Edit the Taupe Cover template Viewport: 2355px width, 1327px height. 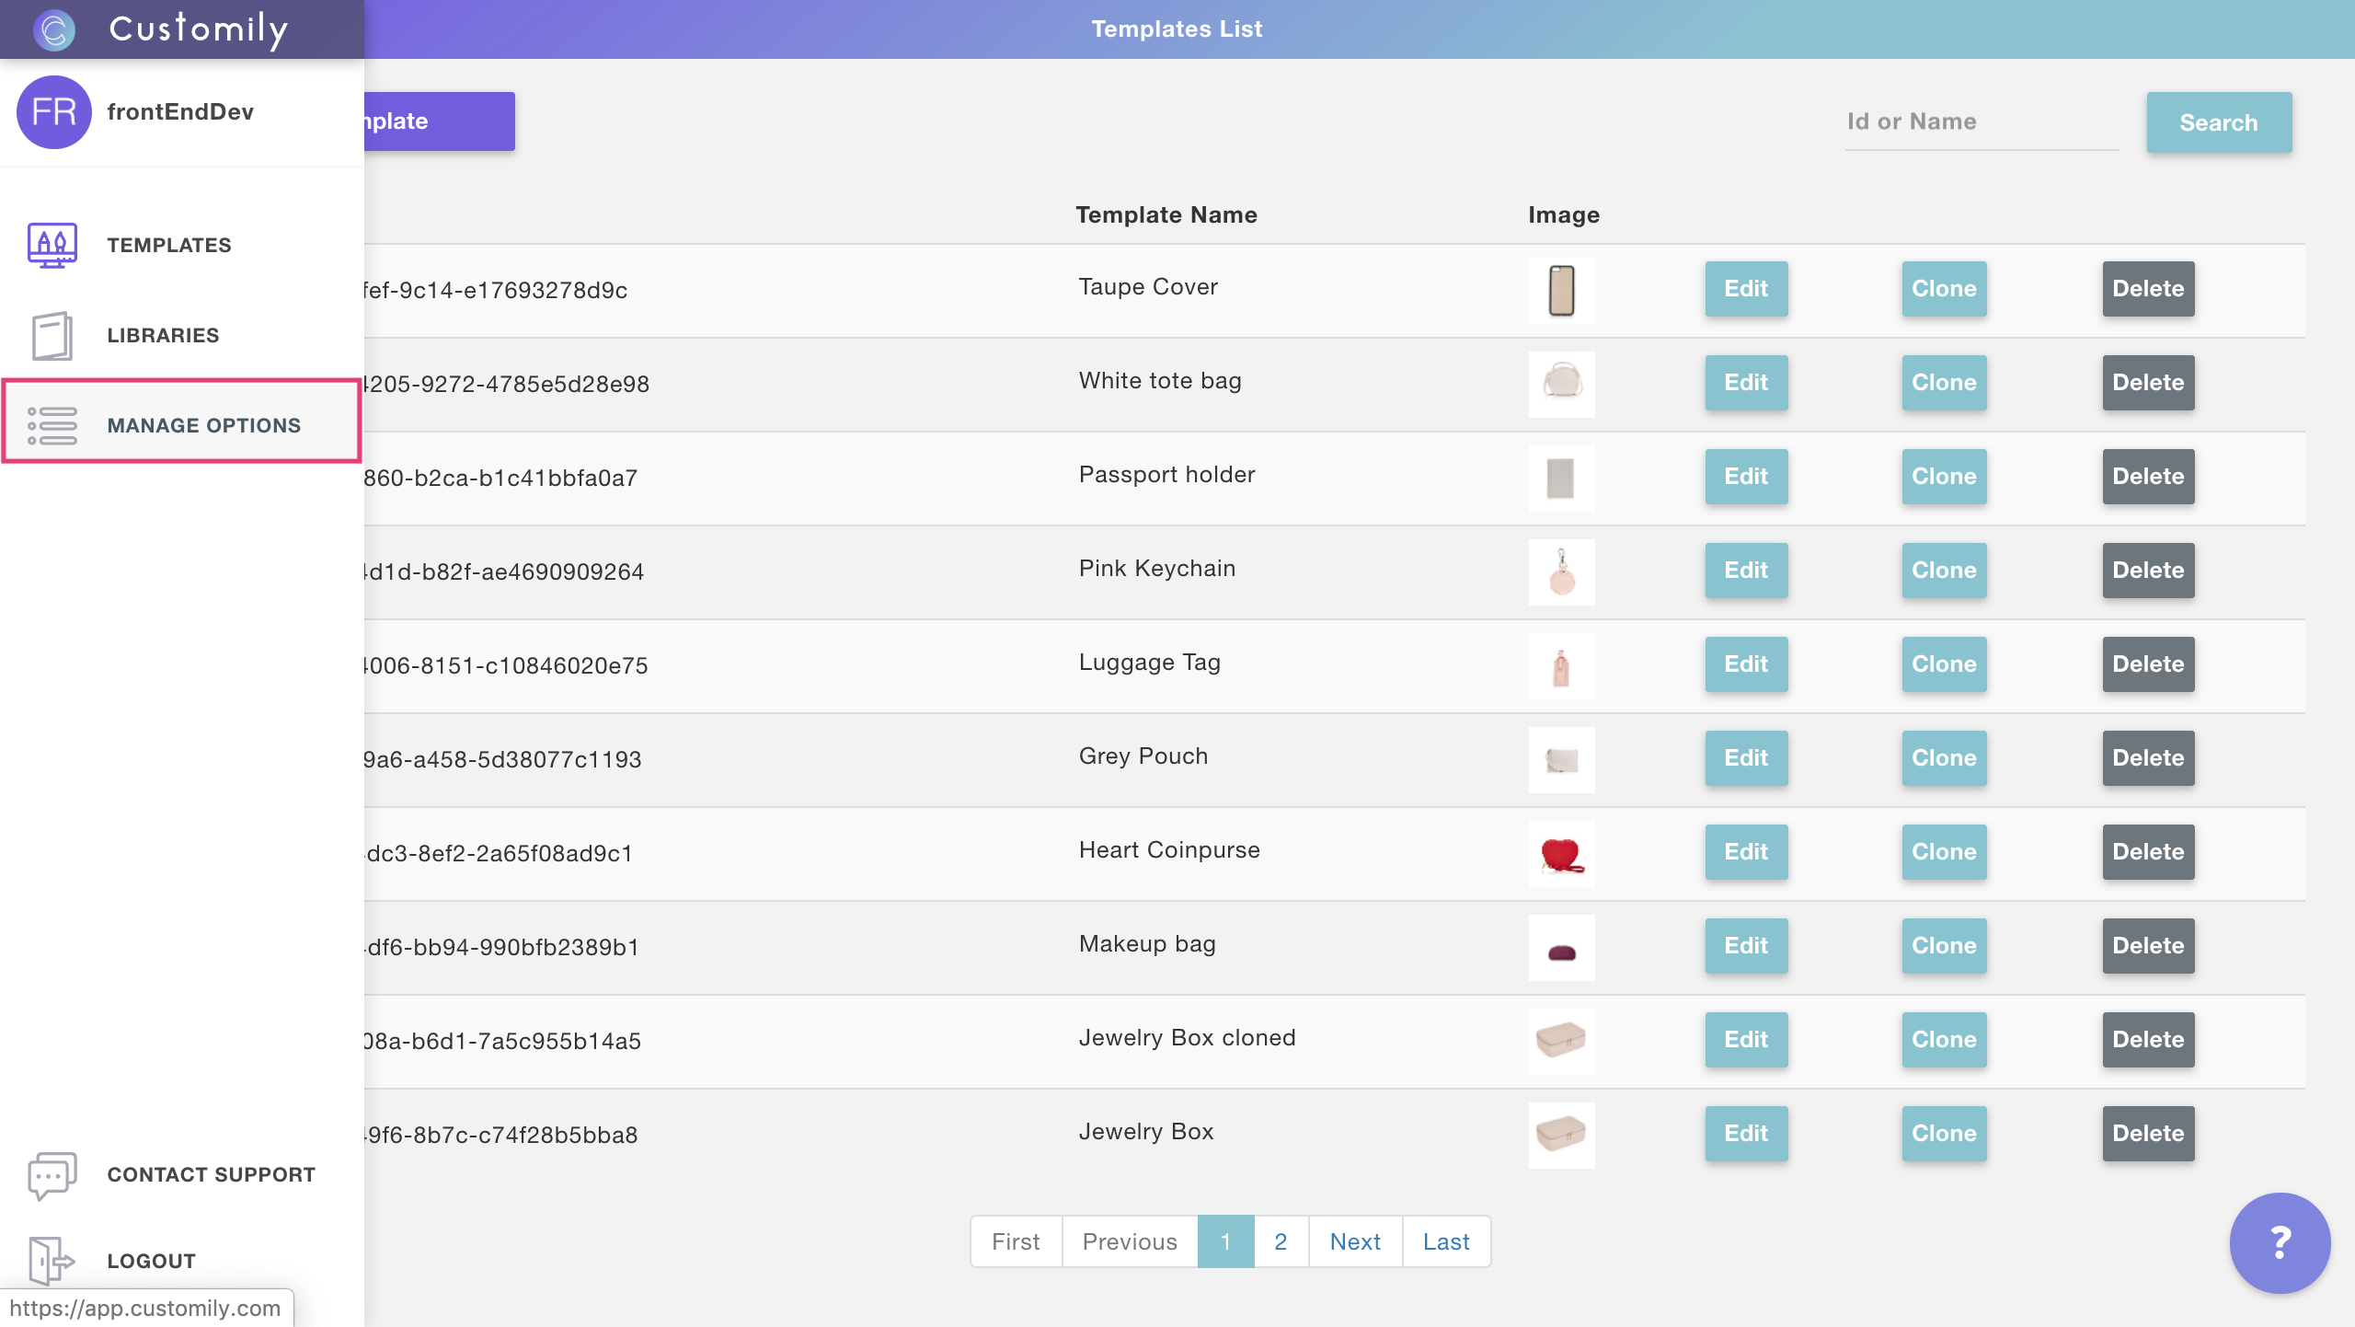1745,289
